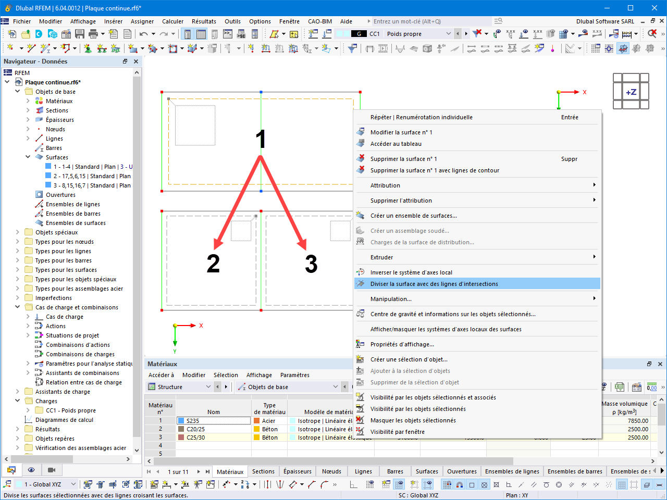This screenshot has height=500, width=667.
Task: Click the magnifier with red X icon
Action: (652, 34)
